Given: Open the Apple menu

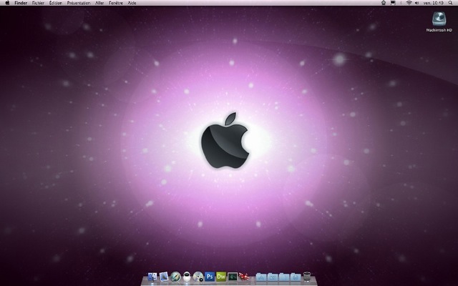Looking at the screenshot, I should [x=6, y=3].
